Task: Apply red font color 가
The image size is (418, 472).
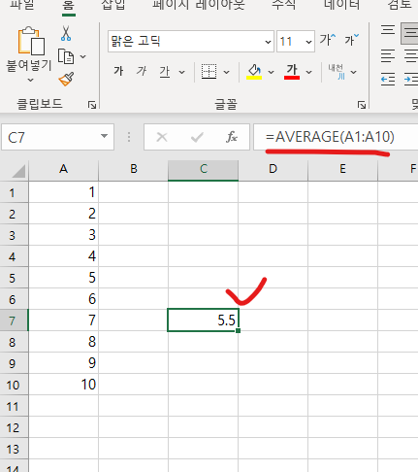Action: click(x=292, y=71)
